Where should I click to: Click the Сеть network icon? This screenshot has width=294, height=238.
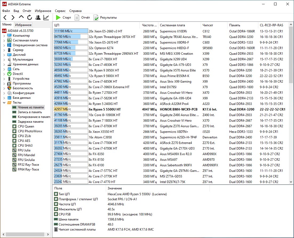pos(9,69)
